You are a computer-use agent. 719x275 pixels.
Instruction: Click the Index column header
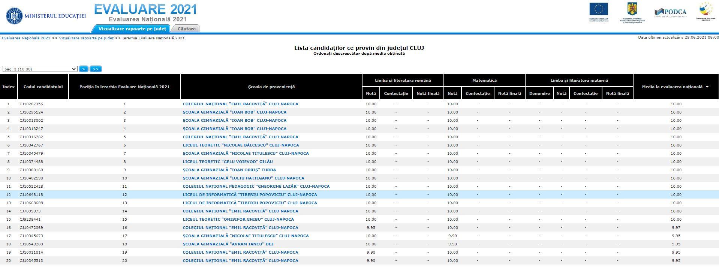click(9, 87)
